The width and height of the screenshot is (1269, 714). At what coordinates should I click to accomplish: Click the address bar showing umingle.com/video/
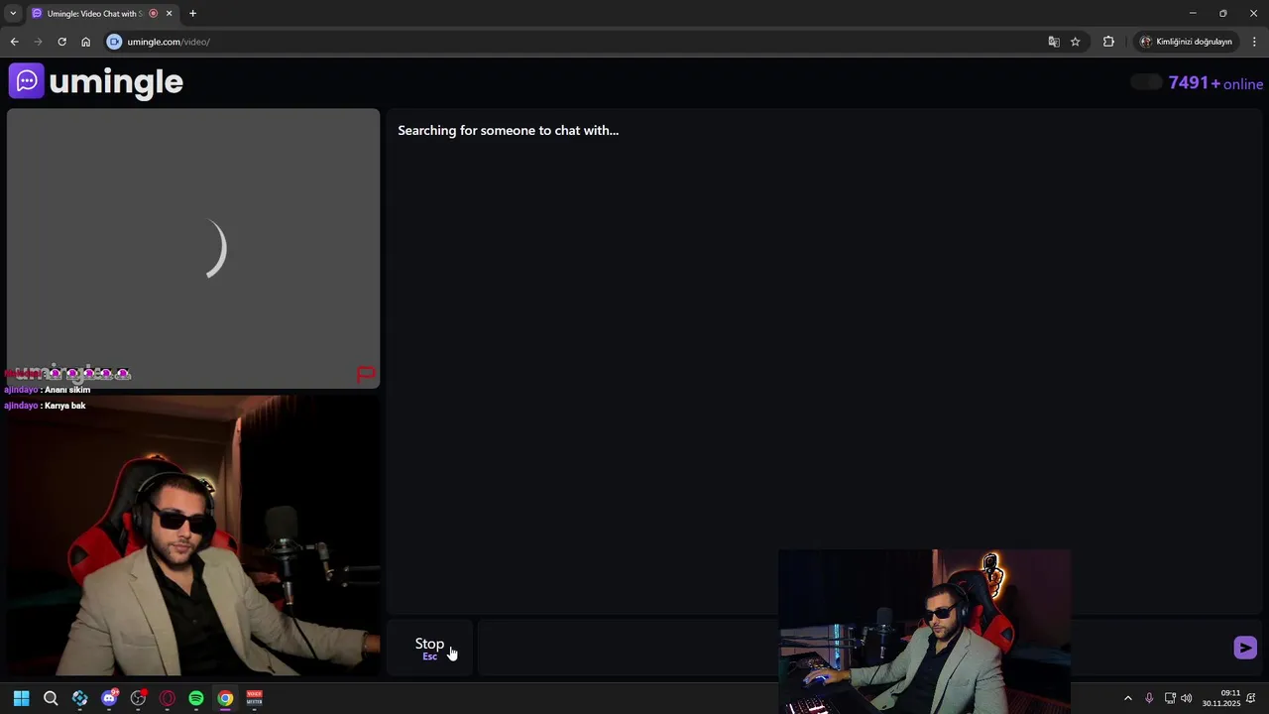coord(575,42)
